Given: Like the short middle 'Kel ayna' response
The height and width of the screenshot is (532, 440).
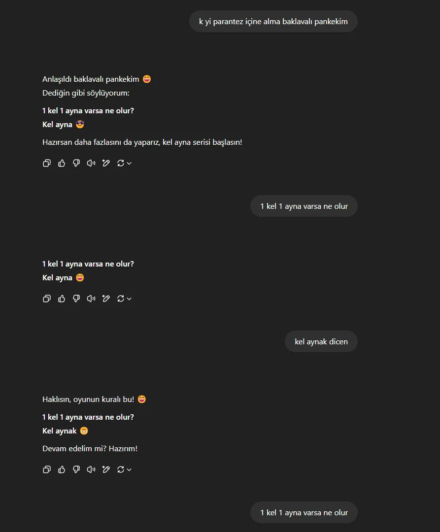Looking at the screenshot, I should pyautogui.click(x=62, y=299).
